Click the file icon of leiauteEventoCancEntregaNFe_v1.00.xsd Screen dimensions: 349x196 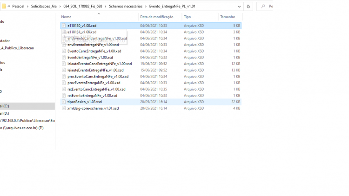point(64,64)
